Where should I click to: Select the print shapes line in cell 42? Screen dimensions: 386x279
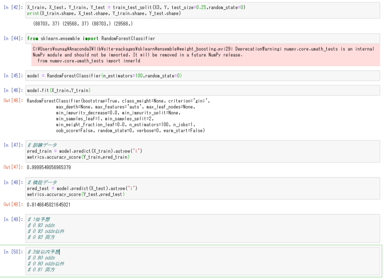pyautogui.click(x=104, y=14)
